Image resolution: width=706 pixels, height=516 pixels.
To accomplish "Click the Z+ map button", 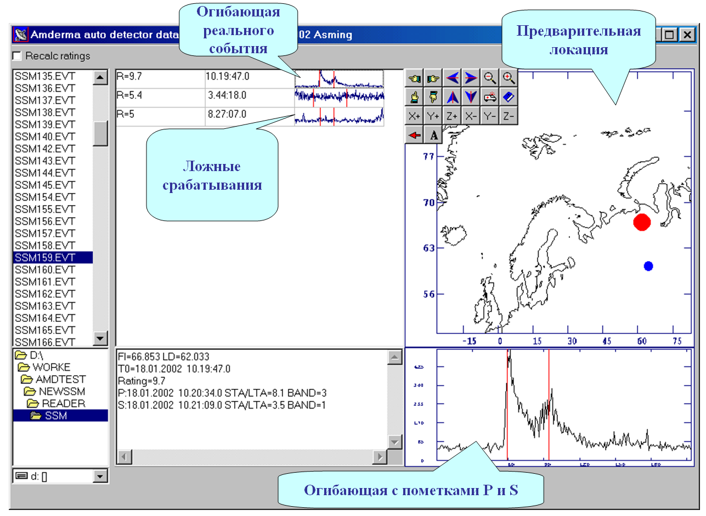I will tap(452, 116).
